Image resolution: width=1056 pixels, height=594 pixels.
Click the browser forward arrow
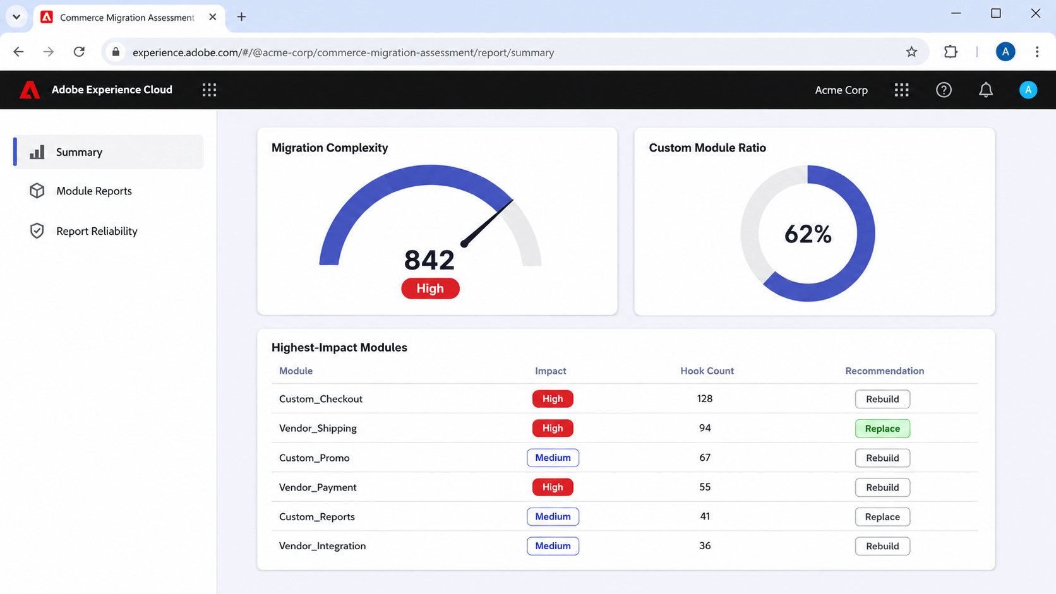(x=49, y=52)
